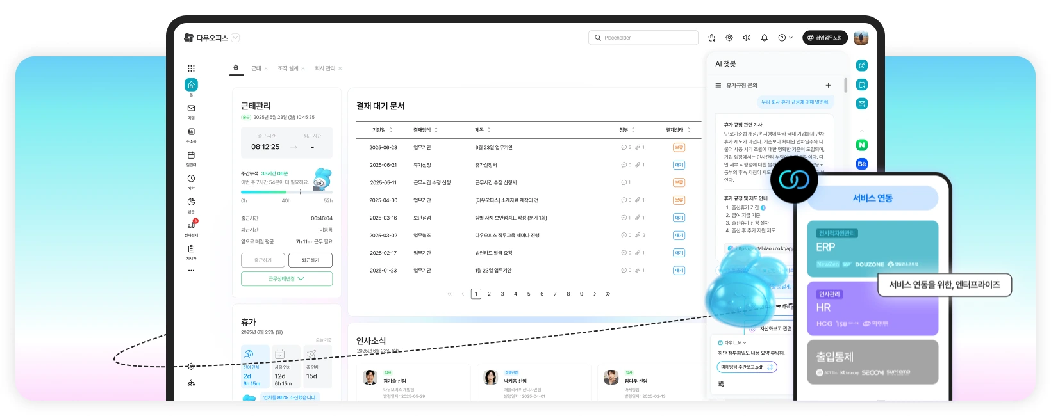Switch to the 회사 관리 tab
This screenshot has width=1051, height=416.
click(325, 68)
